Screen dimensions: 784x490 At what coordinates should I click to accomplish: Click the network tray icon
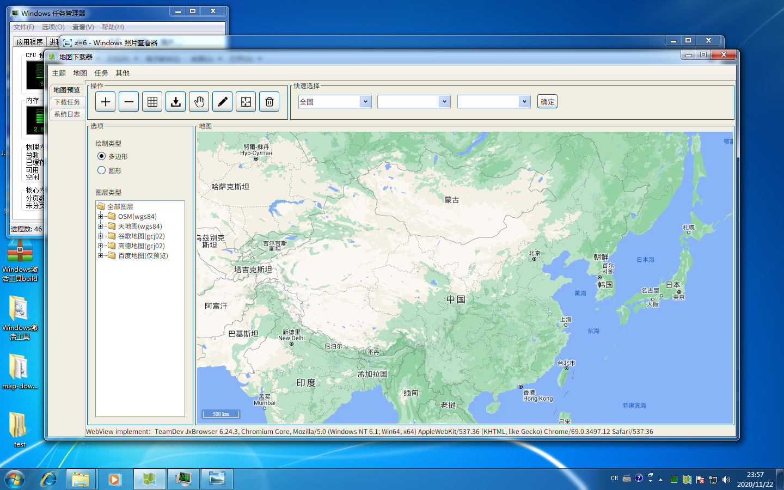point(713,480)
